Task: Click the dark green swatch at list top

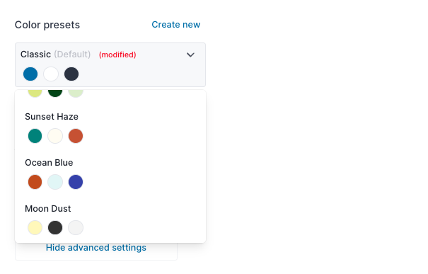Action: pos(55,93)
